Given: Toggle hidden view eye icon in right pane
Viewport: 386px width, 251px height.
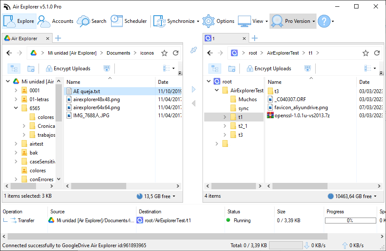Looking at the screenshot, I should [308, 69].
